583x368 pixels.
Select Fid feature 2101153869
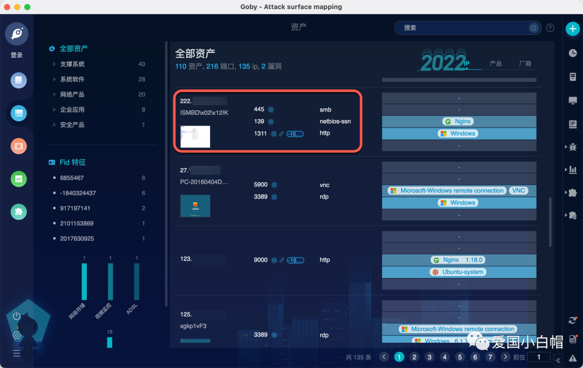[x=77, y=224]
